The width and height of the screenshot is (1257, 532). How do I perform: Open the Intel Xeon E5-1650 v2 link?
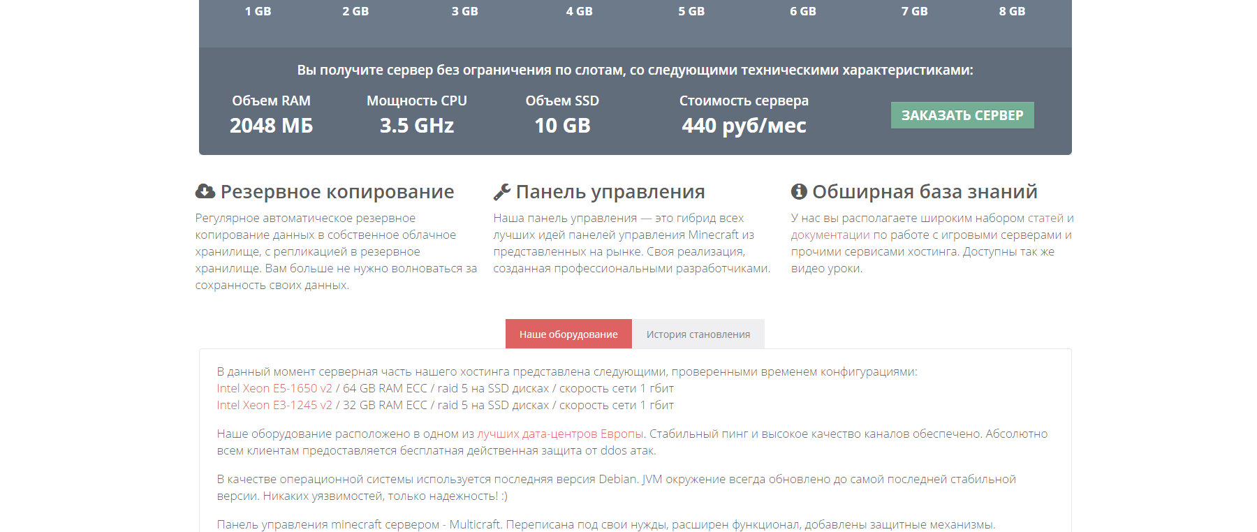pyautogui.click(x=274, y=388)
